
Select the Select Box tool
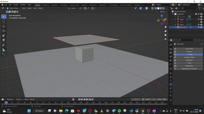(4, 17)
